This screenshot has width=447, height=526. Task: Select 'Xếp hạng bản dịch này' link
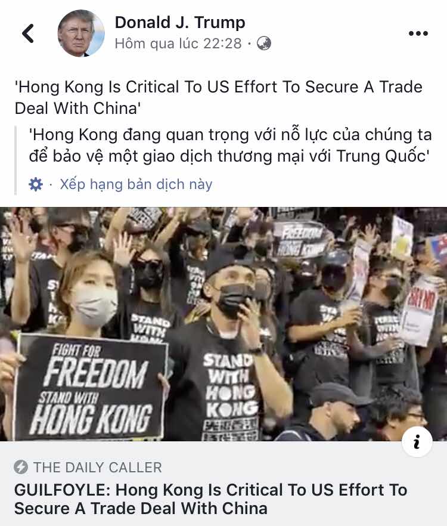(136, 184)
